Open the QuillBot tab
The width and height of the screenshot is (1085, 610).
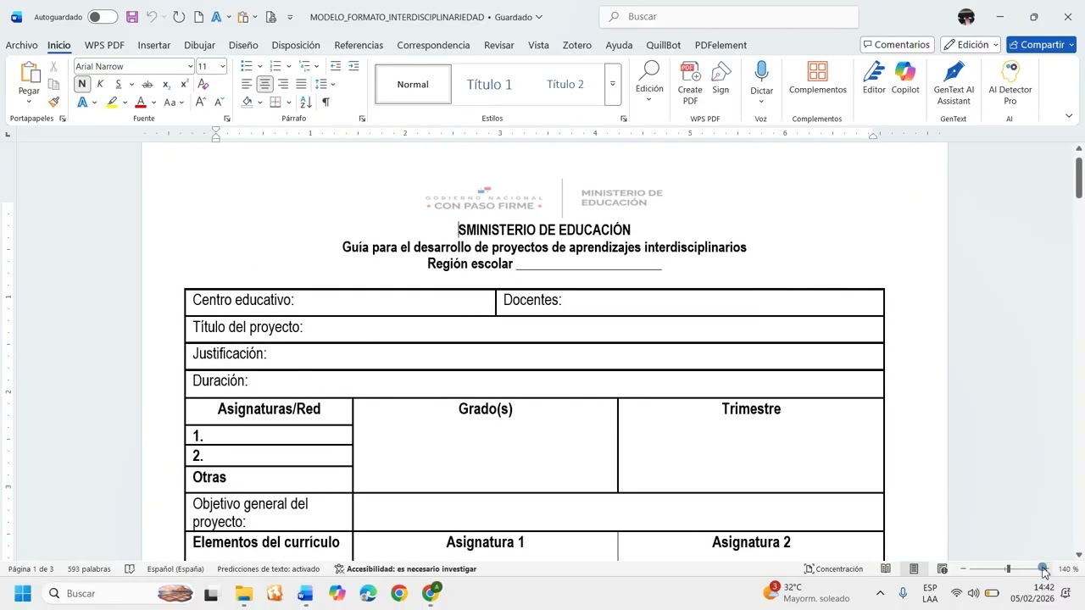click(663, 45)
